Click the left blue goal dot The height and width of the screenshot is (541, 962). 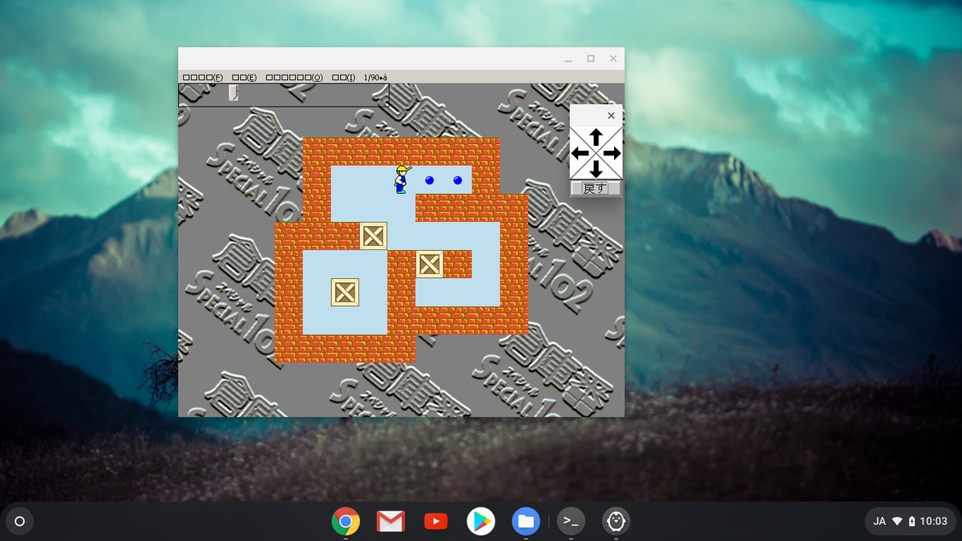pyautogui.click(x=430, y=180)
